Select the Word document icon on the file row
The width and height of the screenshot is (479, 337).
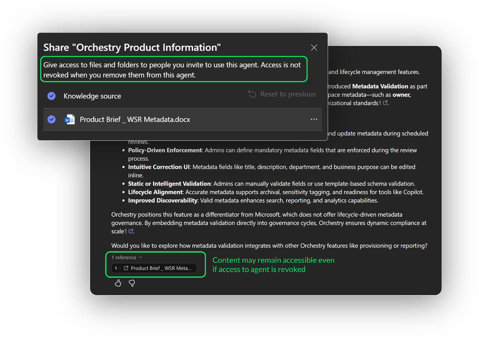[70, 119]
